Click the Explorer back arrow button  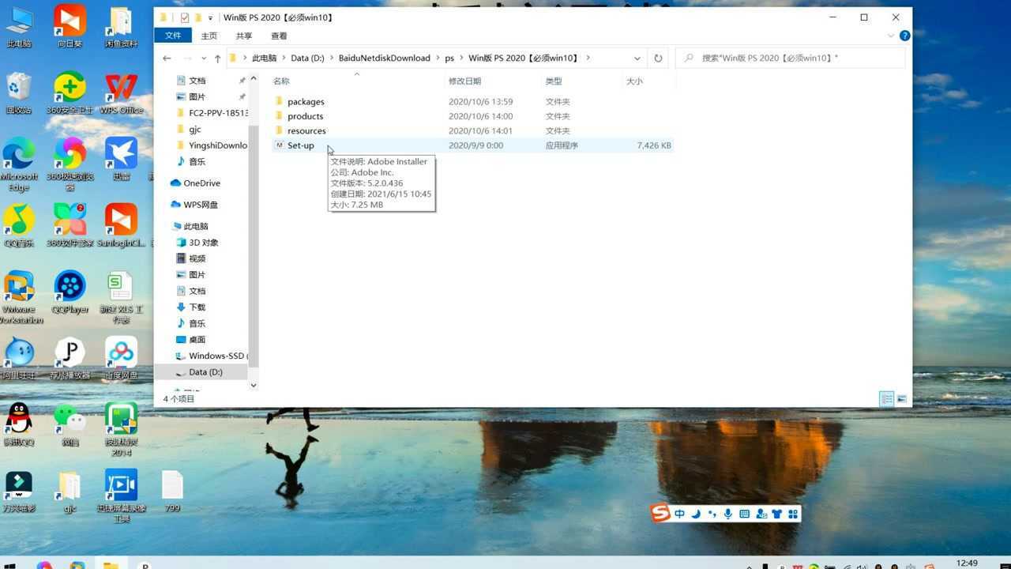pos(167,58)
